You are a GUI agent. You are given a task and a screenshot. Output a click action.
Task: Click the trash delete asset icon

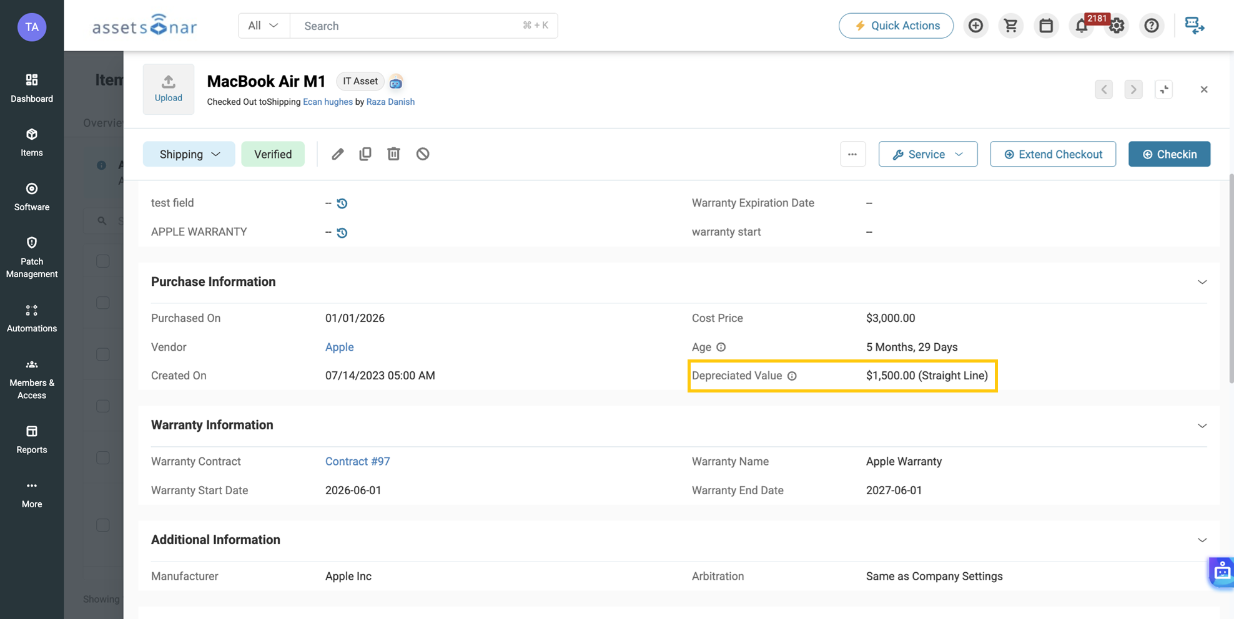coord(393,154)
